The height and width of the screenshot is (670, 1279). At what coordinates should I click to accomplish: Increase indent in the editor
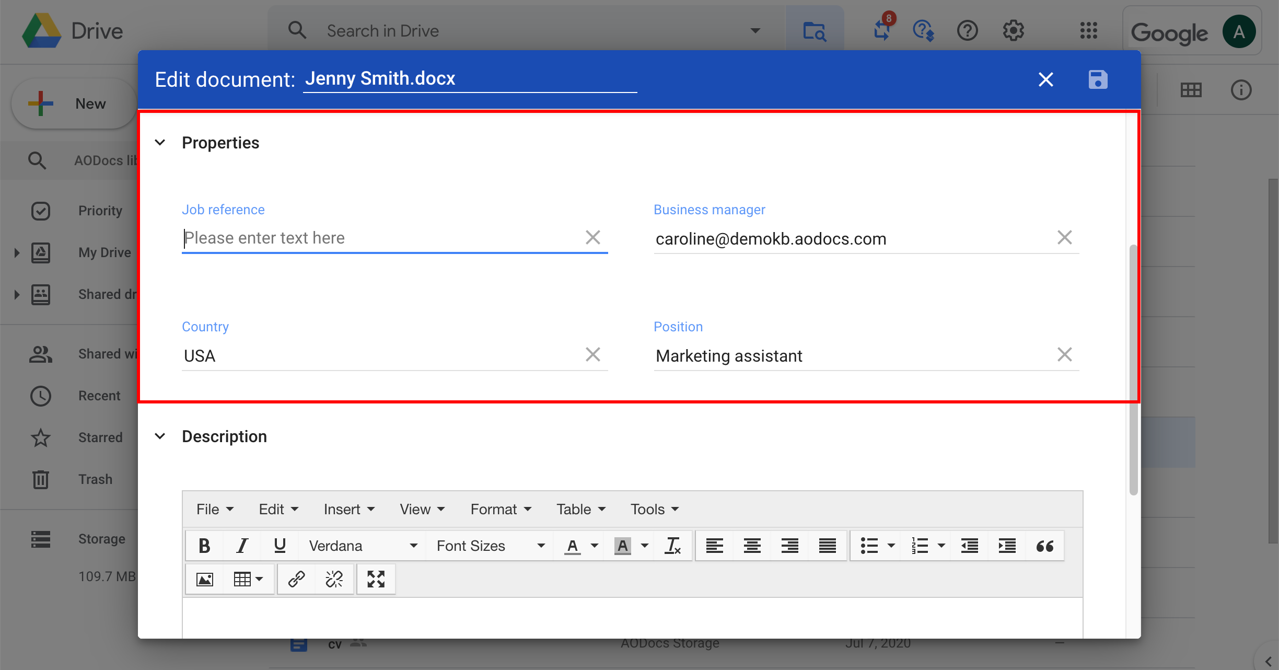(x=1007, y=546)
